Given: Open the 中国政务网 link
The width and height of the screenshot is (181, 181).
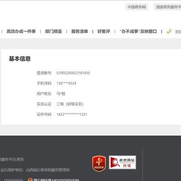Looking at the screenshot, I should click(137, 7).
